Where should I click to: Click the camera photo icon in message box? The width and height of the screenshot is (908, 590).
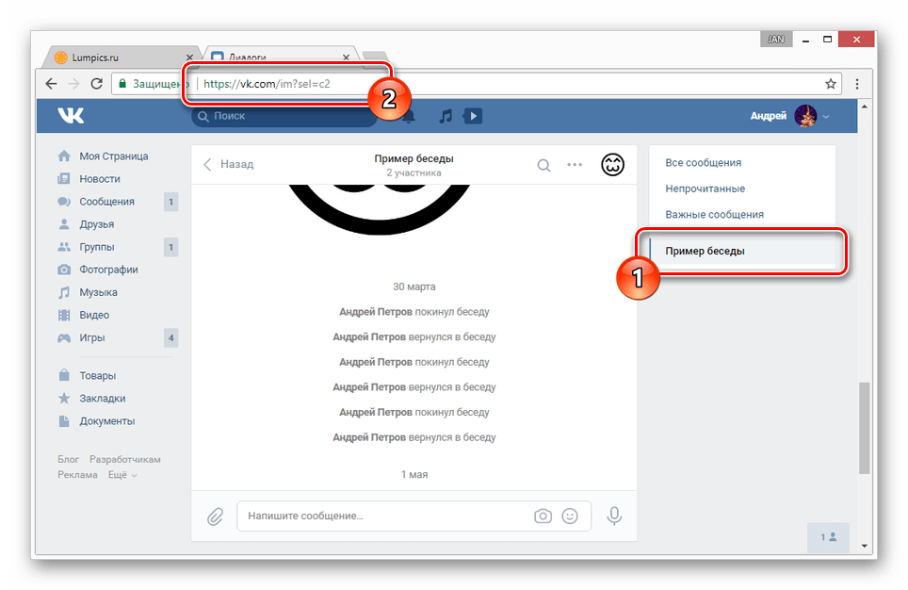coord(543,516)
